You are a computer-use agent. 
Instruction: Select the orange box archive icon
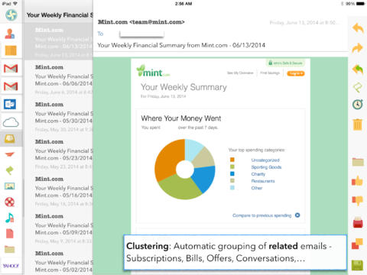[11, 50]
